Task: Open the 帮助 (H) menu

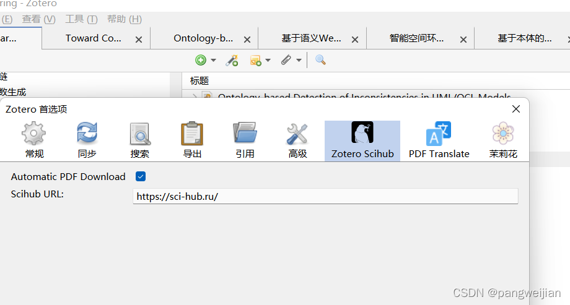Action: click(x=125, y=19)
